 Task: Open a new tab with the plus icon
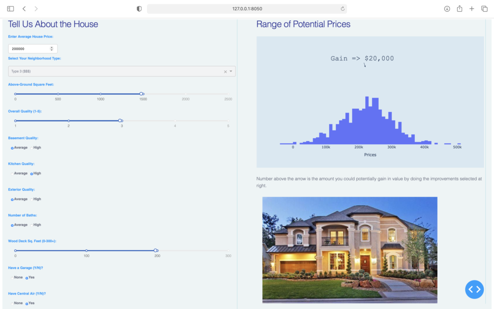click(472, 8)
